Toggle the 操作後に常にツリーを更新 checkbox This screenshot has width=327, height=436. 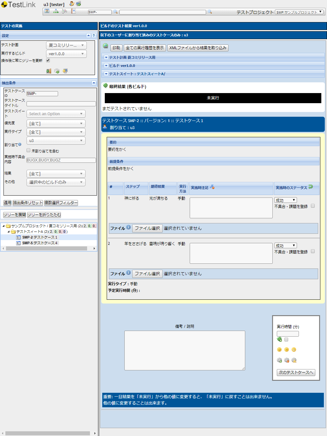[48, 60]
